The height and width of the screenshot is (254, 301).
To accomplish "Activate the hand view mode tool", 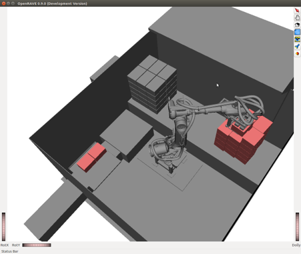I will click(297, 17).
